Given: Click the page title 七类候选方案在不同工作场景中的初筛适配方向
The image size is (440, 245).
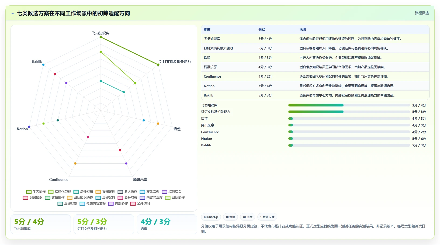Looking at the screenshot, I should tap(73, 13).
